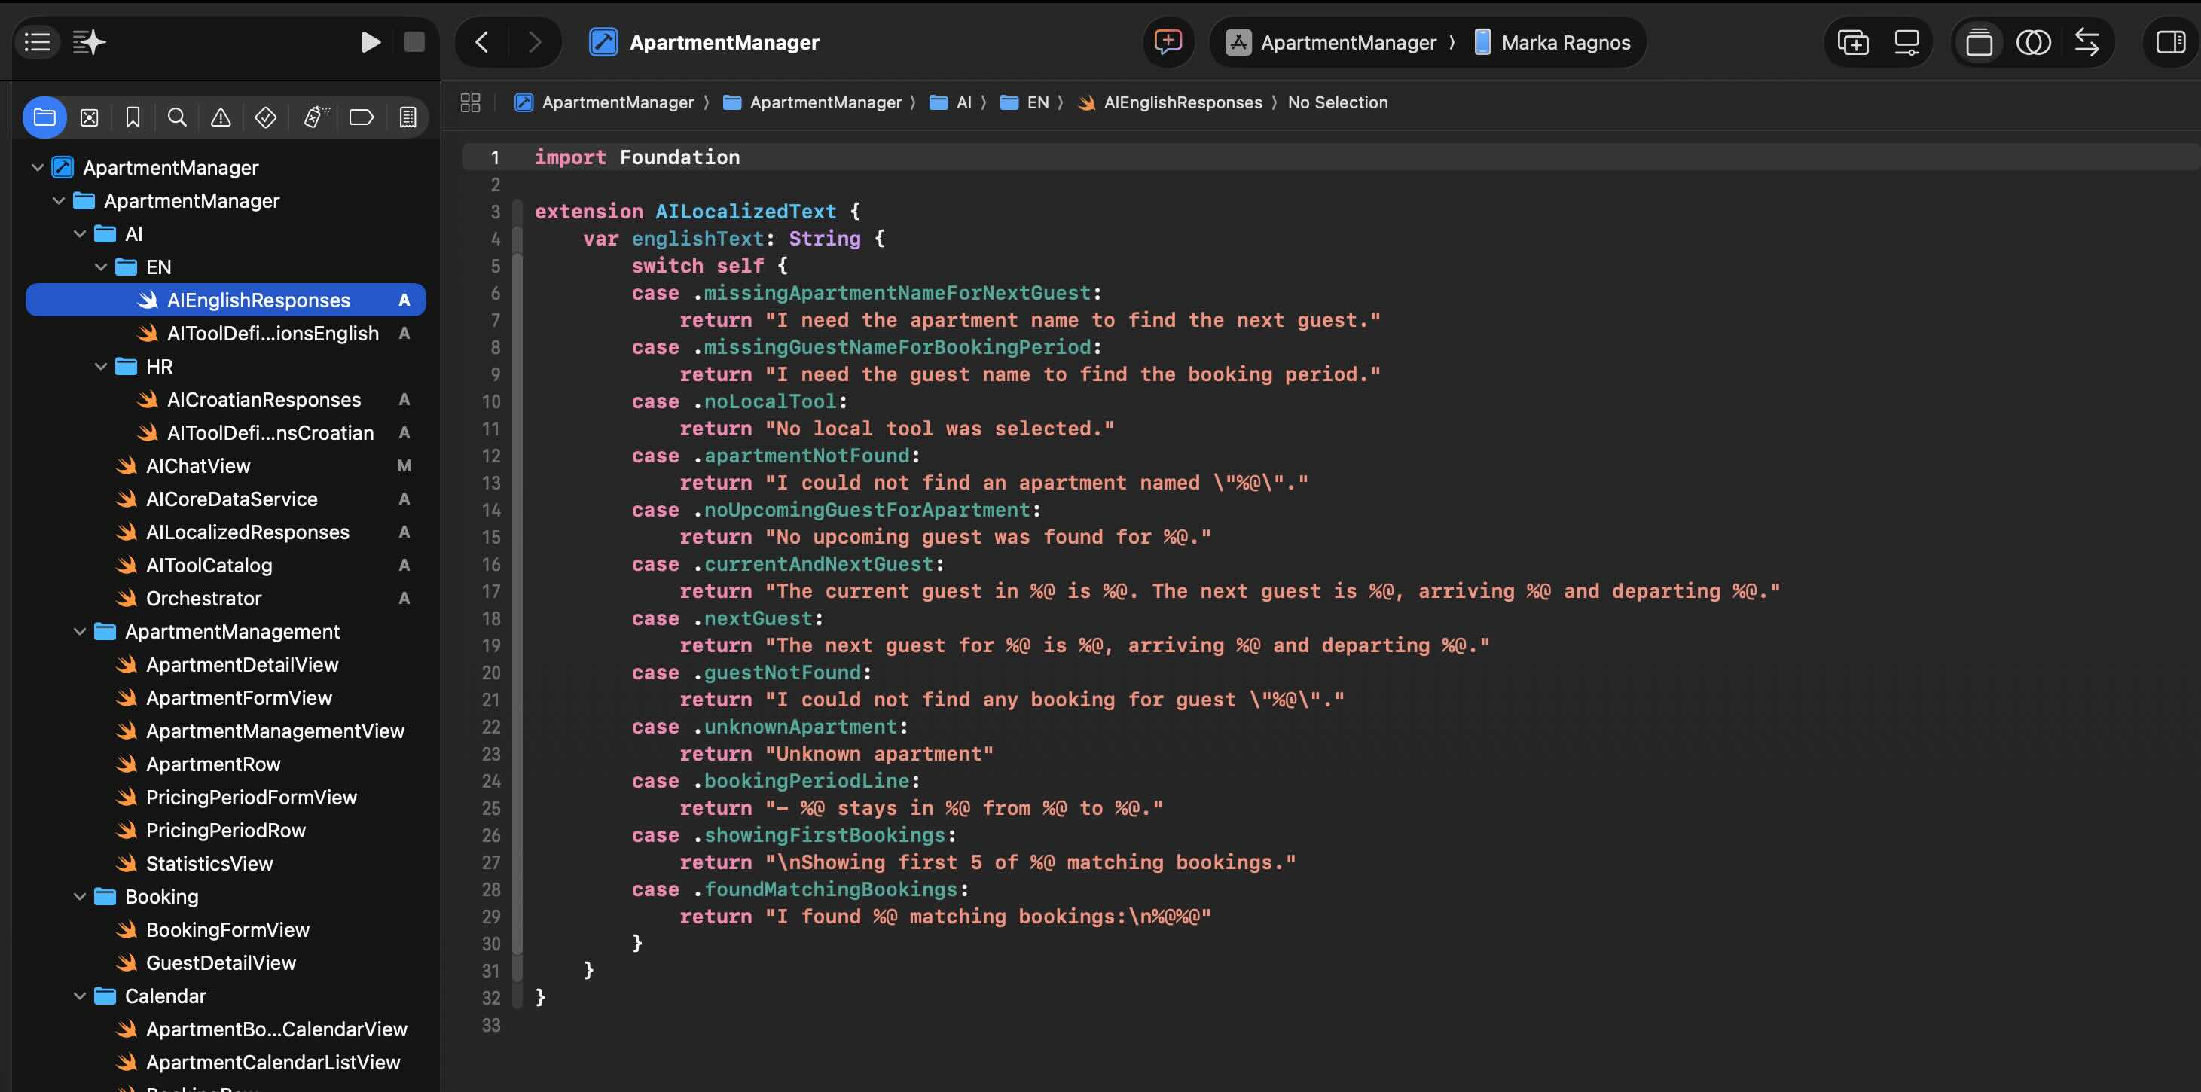Stop the running build
The image size is (2201, 1092).
click(x=414, y=42)
